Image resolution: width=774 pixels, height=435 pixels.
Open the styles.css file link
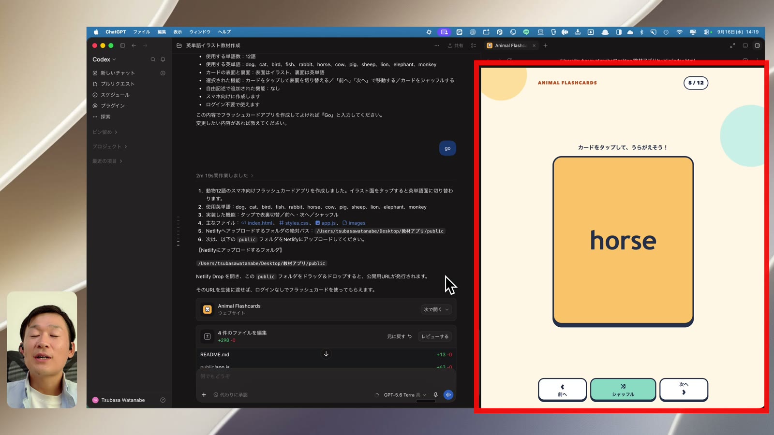(294, 223)
